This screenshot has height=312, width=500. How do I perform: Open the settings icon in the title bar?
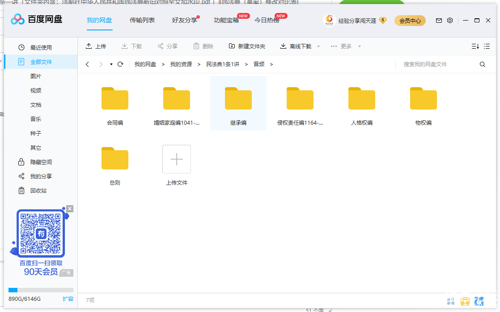click(x=450, y=21)
